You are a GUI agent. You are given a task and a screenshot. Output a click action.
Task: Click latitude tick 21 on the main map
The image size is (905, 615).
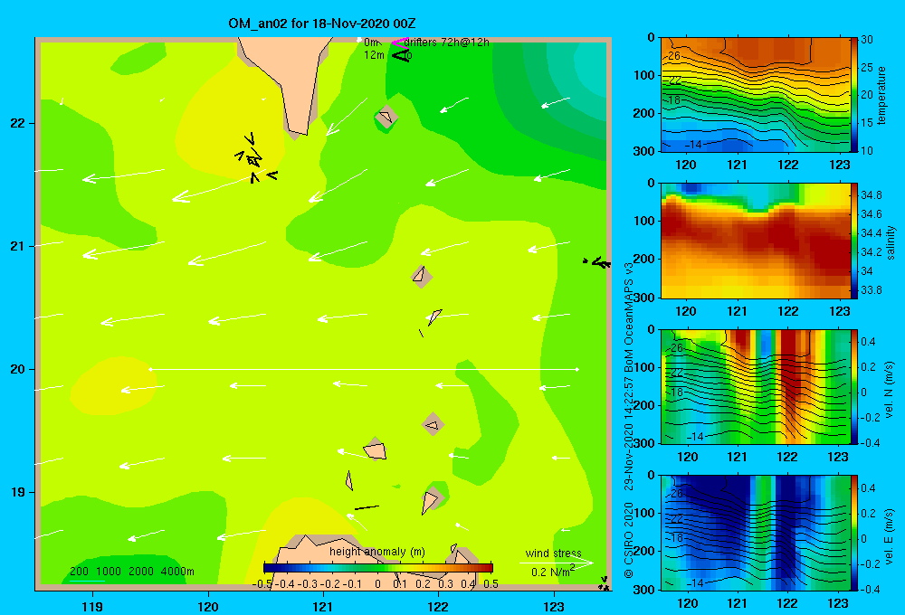pyautogui.click(x=17, y=246)
